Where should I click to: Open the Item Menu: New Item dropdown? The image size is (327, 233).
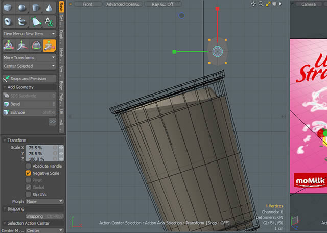(29, 33)
